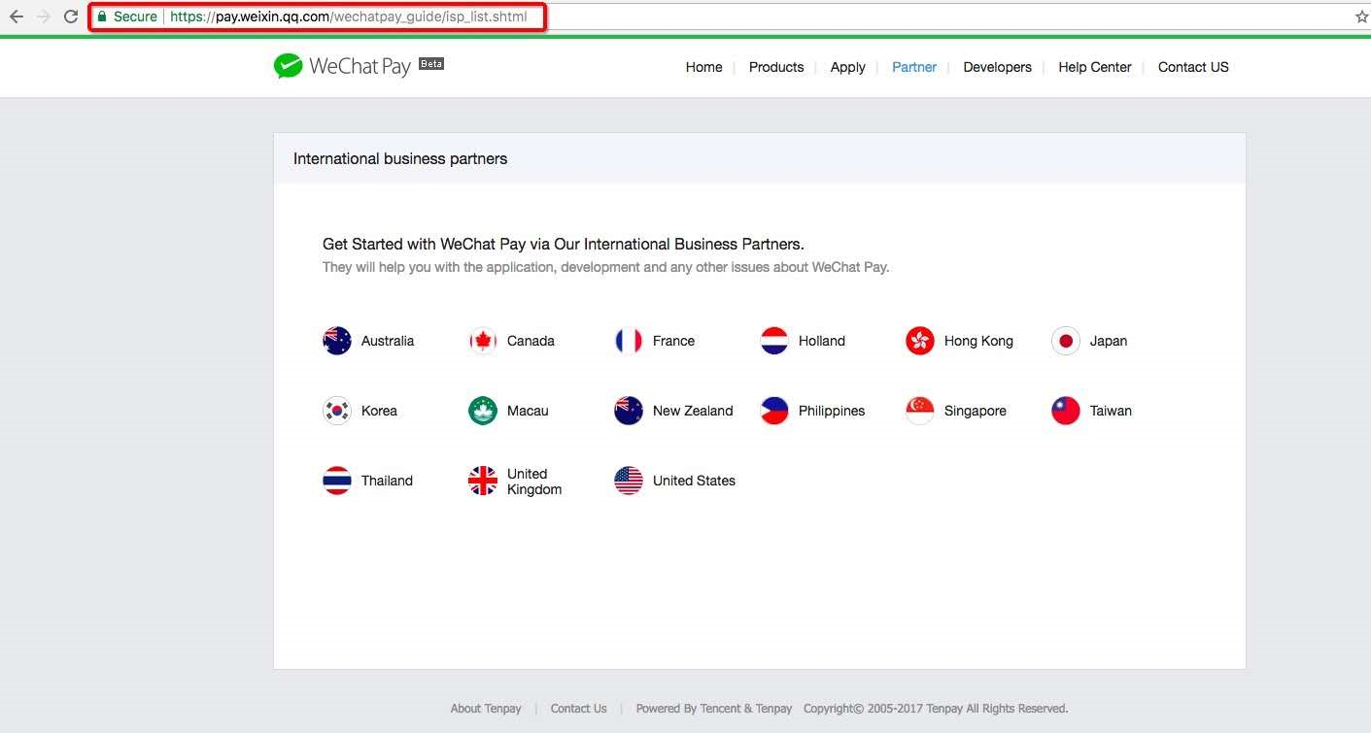
Task: Choose the France partner link
Action: (x=674, y=341)
